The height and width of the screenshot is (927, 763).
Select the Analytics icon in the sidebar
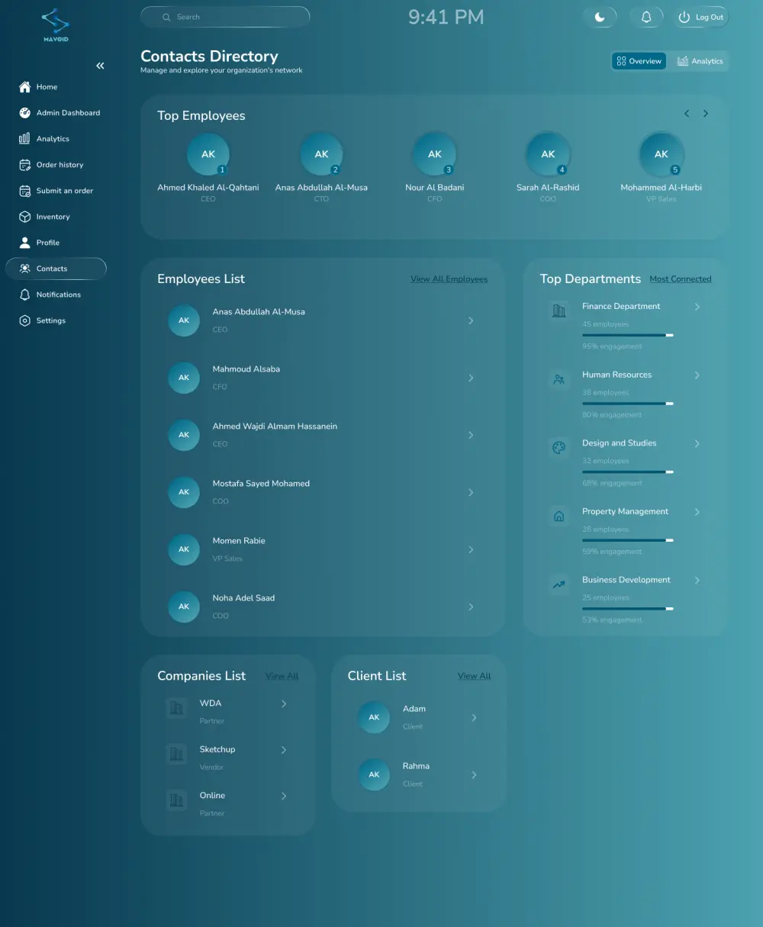24,138
